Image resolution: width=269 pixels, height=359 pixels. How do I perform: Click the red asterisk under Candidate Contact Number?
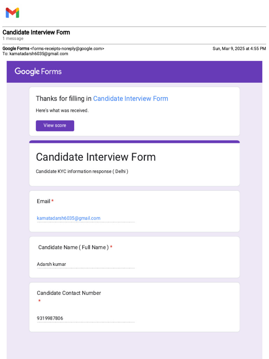[40, 301]
